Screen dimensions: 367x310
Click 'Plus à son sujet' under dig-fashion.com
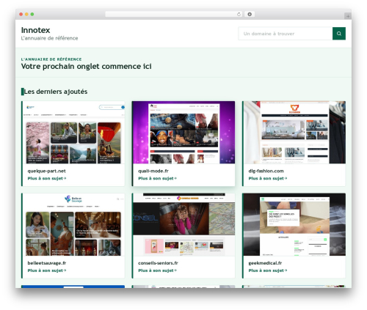pos(268,178)
